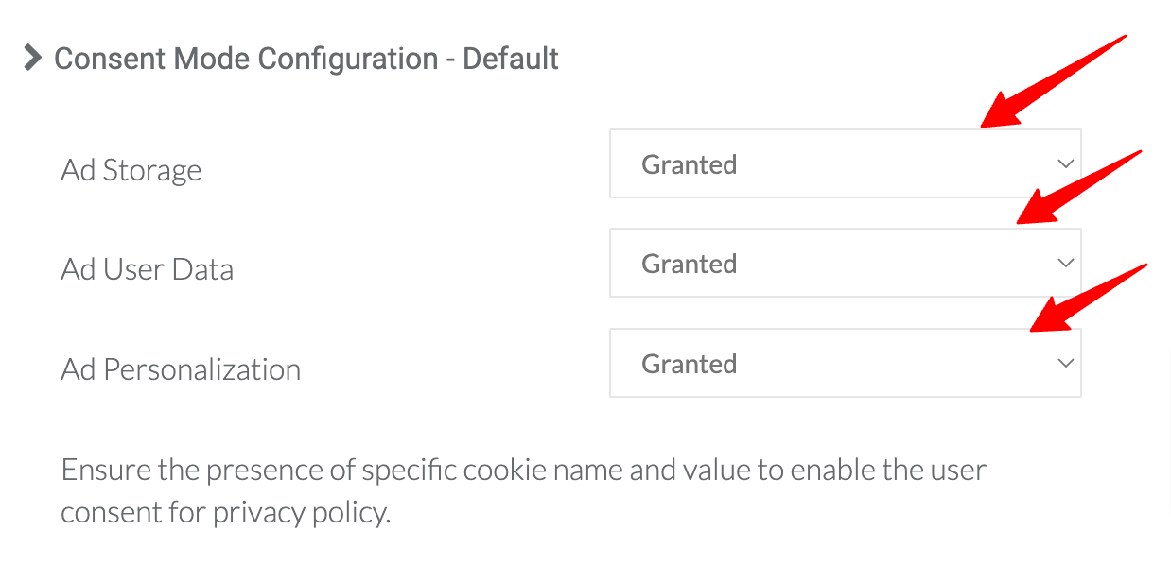Click the cookie consent description text
The height and width of the screenshot is (565, 1171).
[523, 489]
